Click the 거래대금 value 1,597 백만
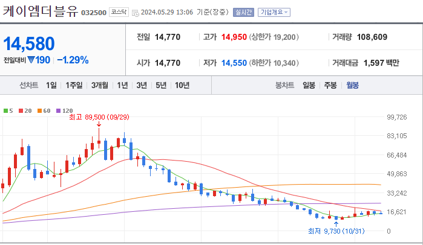The width and height of the screenshot is (423, 245). point(381,63)
